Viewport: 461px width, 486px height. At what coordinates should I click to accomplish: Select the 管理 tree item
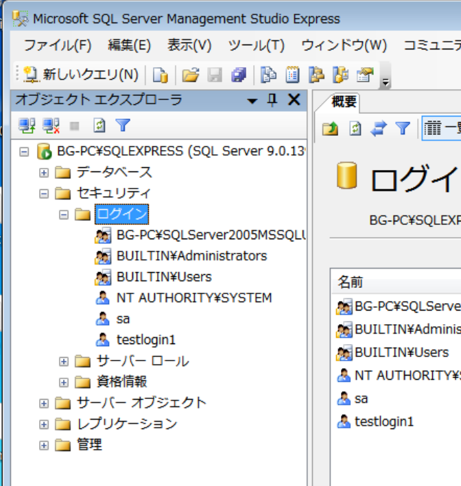[x=89, y=445]
